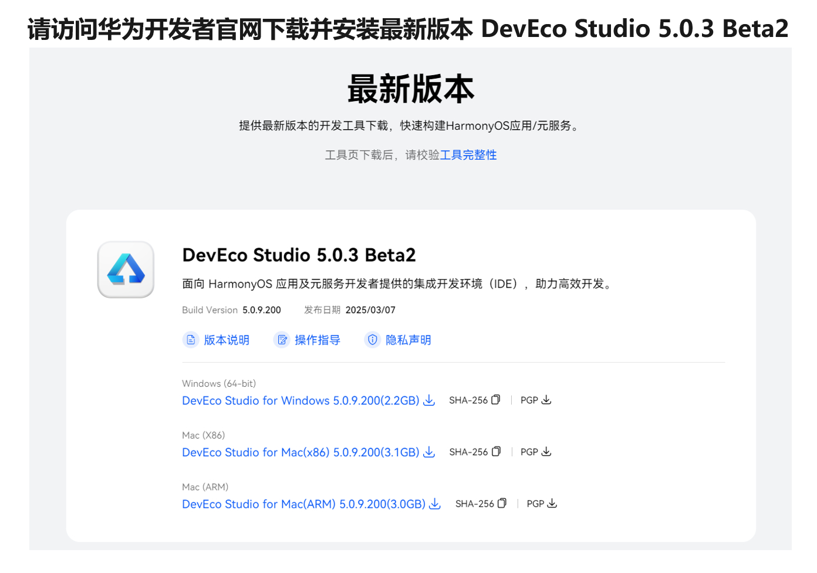Copy SHA-256 for the Windows package

(x=474, y=400)
